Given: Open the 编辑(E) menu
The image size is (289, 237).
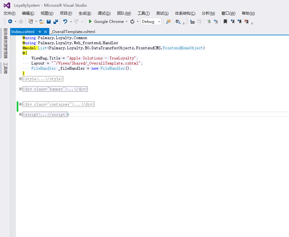Looking at the screenshot, I should point(28,13).
